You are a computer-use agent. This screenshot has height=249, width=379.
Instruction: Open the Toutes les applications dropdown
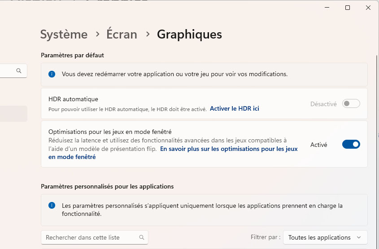coord(325,237)
